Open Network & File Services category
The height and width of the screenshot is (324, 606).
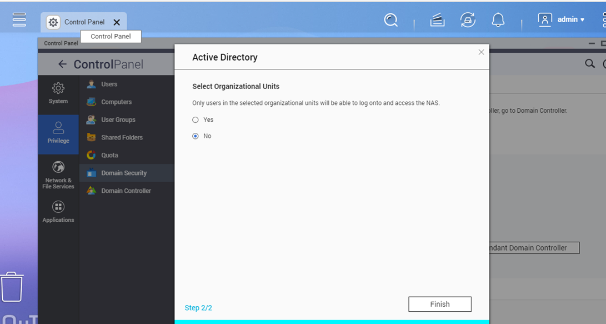pyautogui.click(x=58, y=175)
